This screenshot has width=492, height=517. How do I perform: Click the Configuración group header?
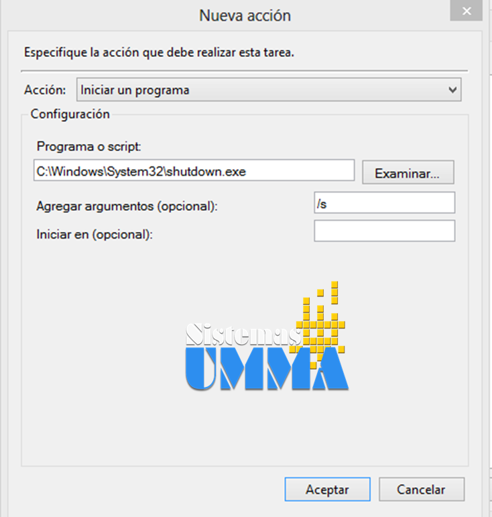click(x=70, y=114)
